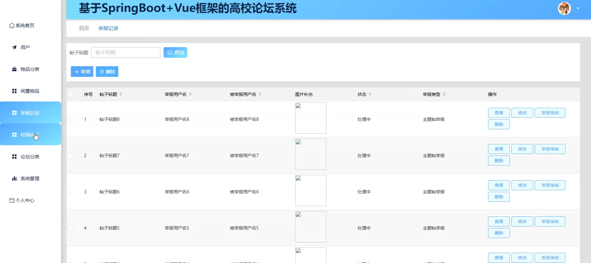Click the briefcase icon beside 物品分类
591x263 pixels.
(x=14, y=69)
